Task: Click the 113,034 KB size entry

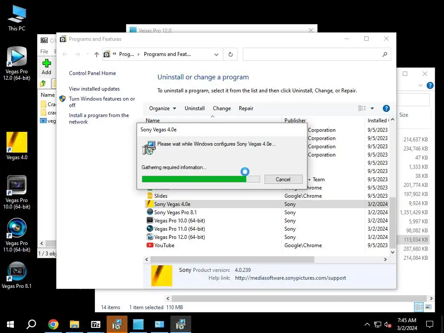Action: click(x=416, y=239)
